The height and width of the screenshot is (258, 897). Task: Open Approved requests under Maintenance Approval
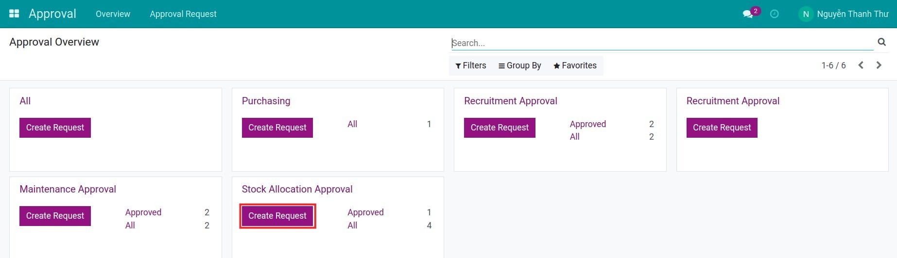point(143,212)
